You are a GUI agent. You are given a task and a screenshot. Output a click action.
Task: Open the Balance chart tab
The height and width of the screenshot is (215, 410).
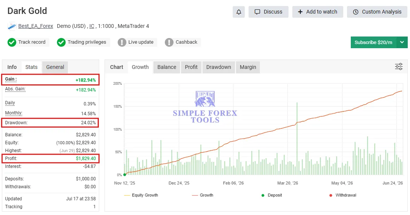167,67
